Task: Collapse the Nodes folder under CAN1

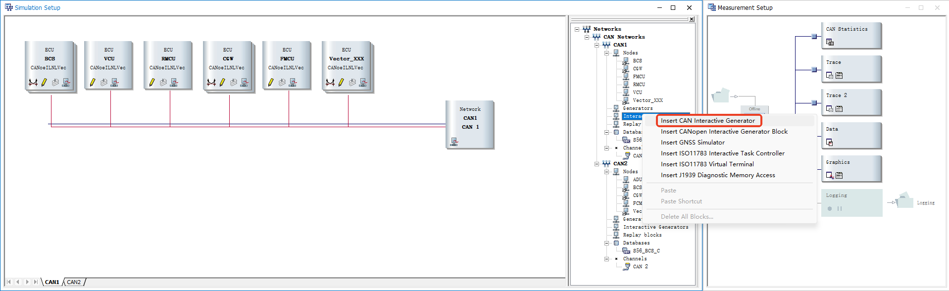Action: 606,53
